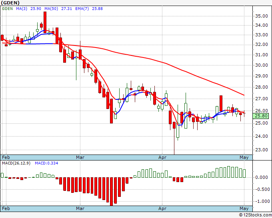Click the 25.00 price axis label

[262, 123]
